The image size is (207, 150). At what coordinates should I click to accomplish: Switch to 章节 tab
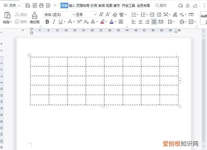point(117,6)
